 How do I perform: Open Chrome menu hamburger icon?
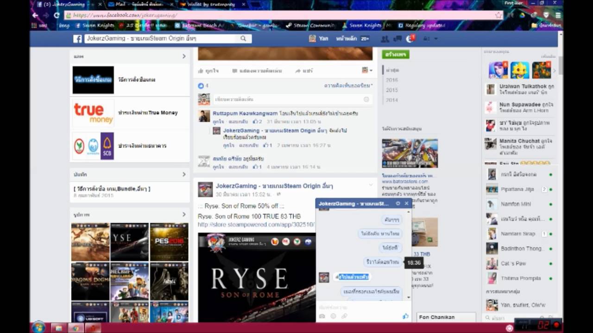[x=558, y=15]
